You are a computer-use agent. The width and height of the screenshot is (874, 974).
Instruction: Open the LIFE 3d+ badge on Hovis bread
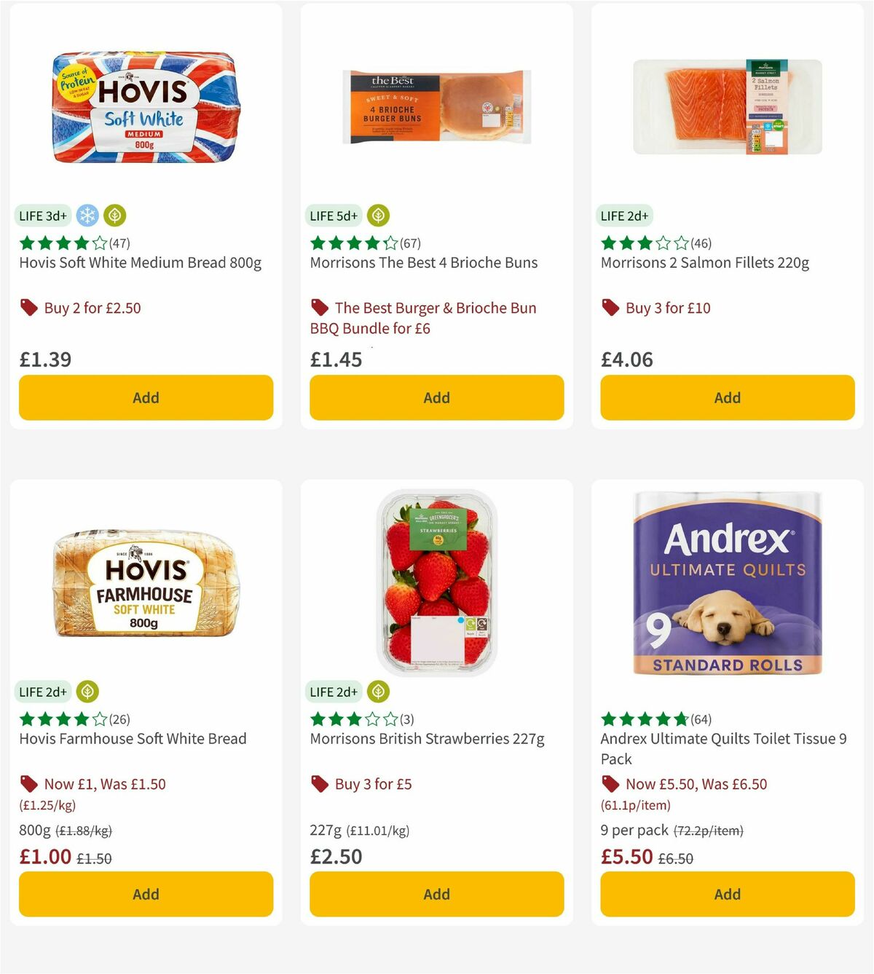pyautogui.click(x=42, y=215)
